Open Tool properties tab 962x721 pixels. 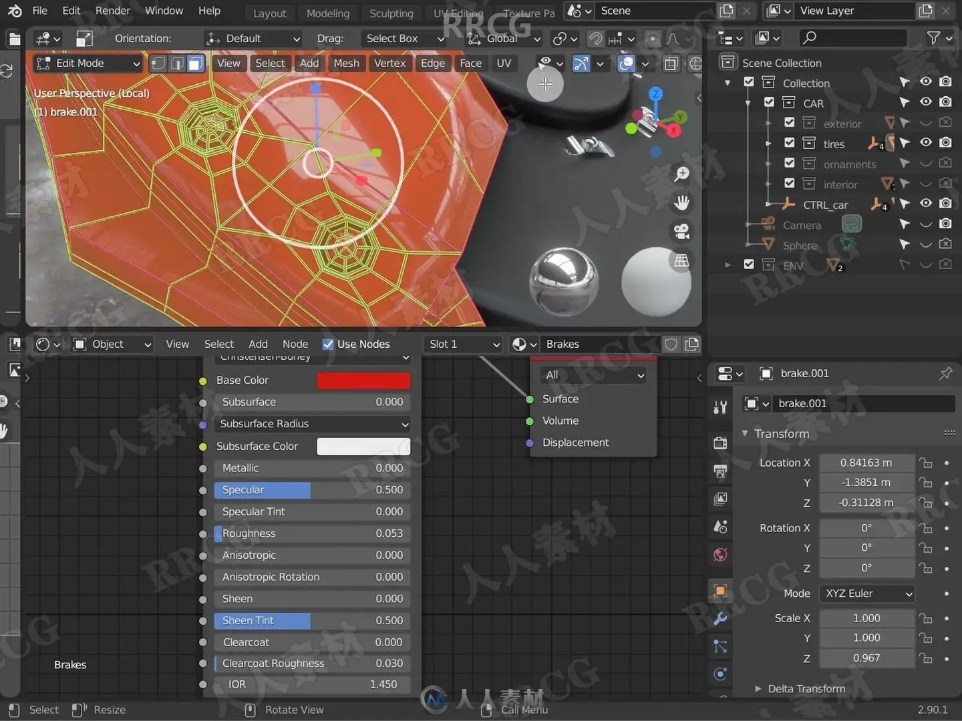tap(720, 407)
